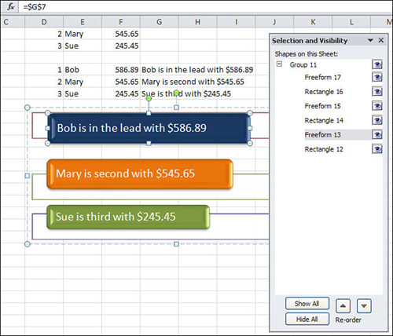Click the Show All button
393x336 pixels.
[x=307, y=304]
